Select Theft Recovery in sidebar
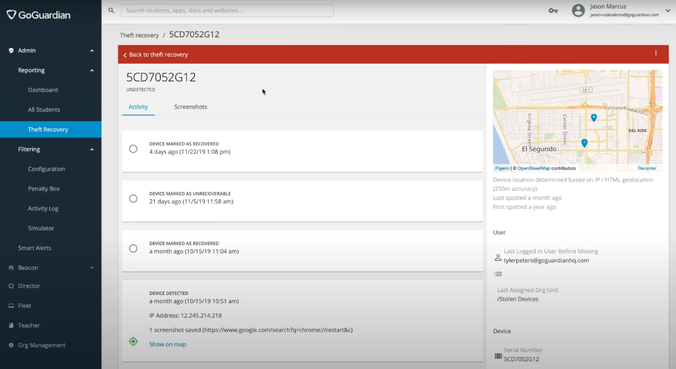 click(51, 129)
